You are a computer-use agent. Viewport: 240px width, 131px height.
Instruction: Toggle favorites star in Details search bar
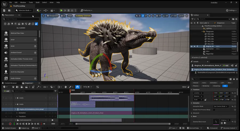pos(234,79)
